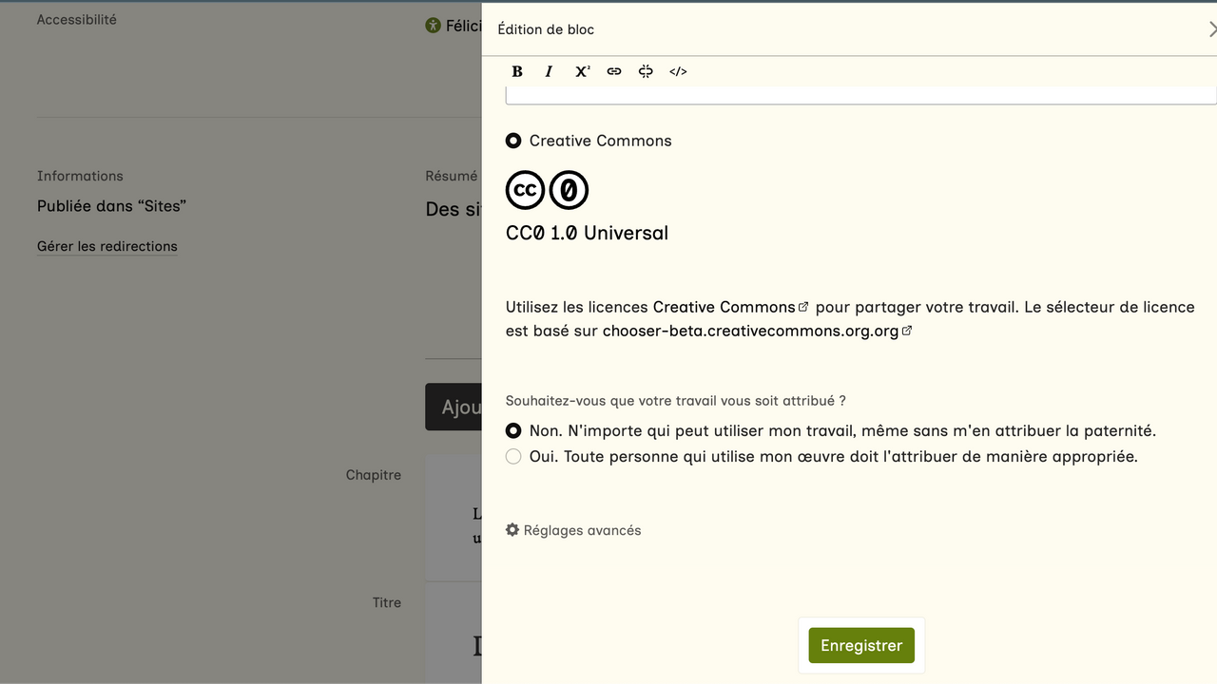
Task: Open the Creative Commons licenses link
Action: [x=724, y=307]
